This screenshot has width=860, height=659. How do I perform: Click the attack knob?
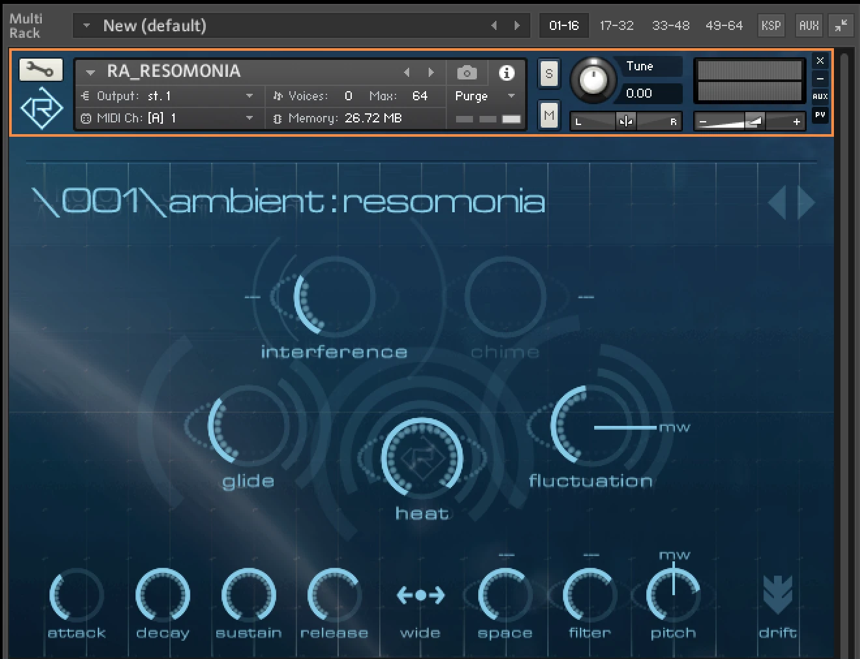[76, 595]
